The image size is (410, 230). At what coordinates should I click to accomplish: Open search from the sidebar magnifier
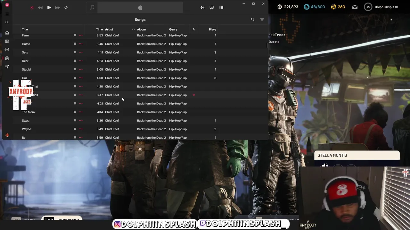(x=7, y=22)
